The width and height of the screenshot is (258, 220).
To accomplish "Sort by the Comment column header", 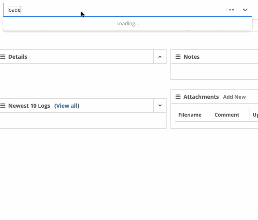I will (227, 115).
